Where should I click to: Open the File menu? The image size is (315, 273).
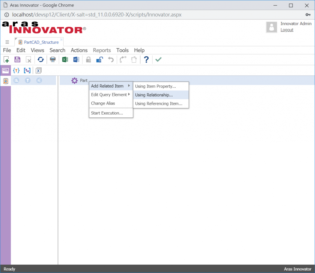pos(7,50)
